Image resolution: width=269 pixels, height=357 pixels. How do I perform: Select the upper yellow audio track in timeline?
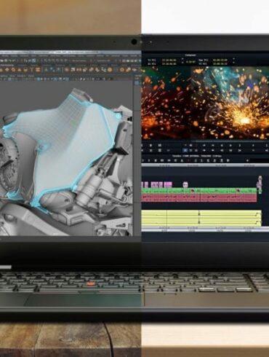click(201, 214)
